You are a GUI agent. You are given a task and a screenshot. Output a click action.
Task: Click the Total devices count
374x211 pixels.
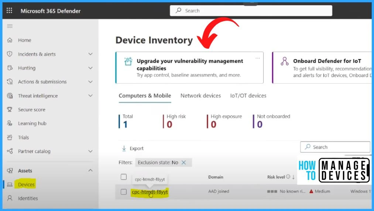(126, 121)
